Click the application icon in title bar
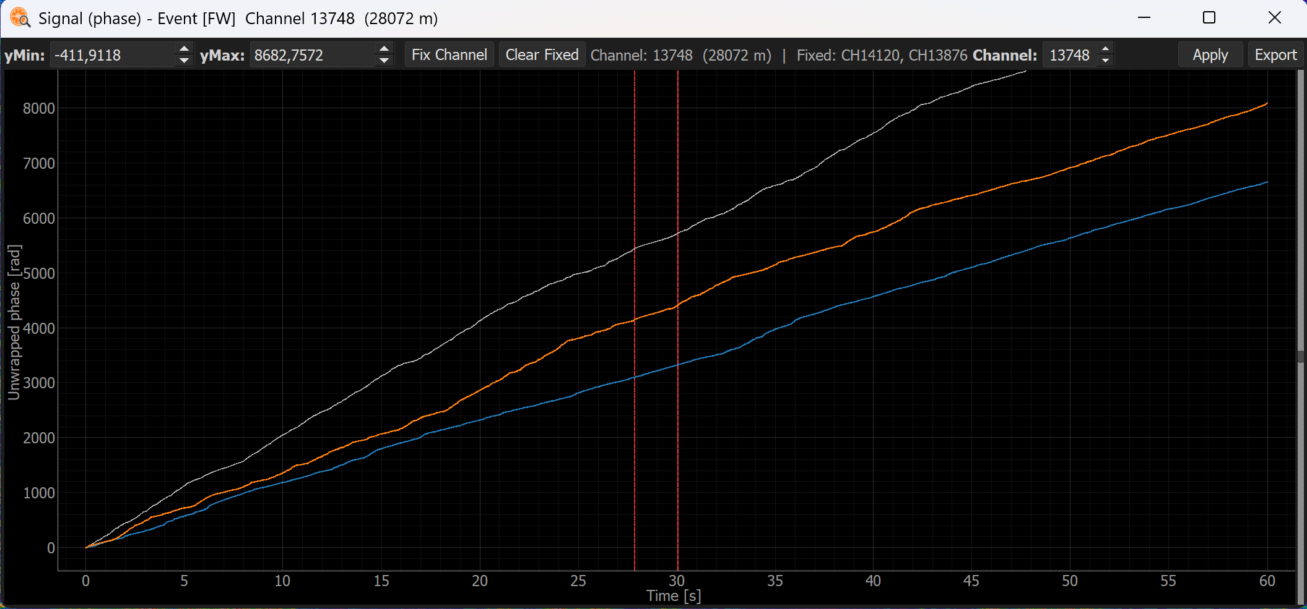The height and width of the screenshot is (609, 1307). [20, 18]
